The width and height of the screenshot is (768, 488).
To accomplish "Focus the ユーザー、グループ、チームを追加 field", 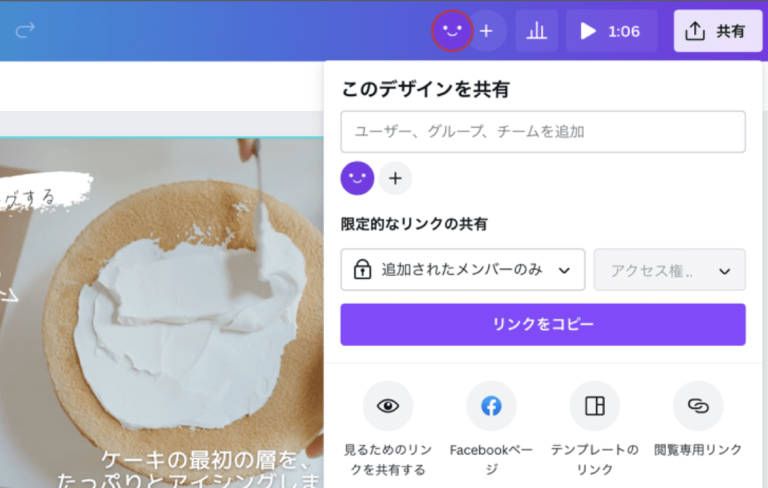I will 542,131.
